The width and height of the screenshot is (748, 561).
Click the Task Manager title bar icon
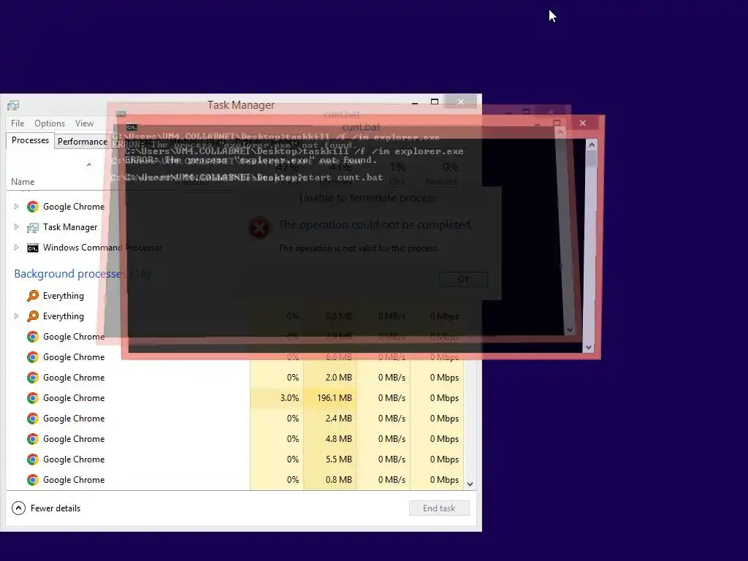click(x=13, y=105)
